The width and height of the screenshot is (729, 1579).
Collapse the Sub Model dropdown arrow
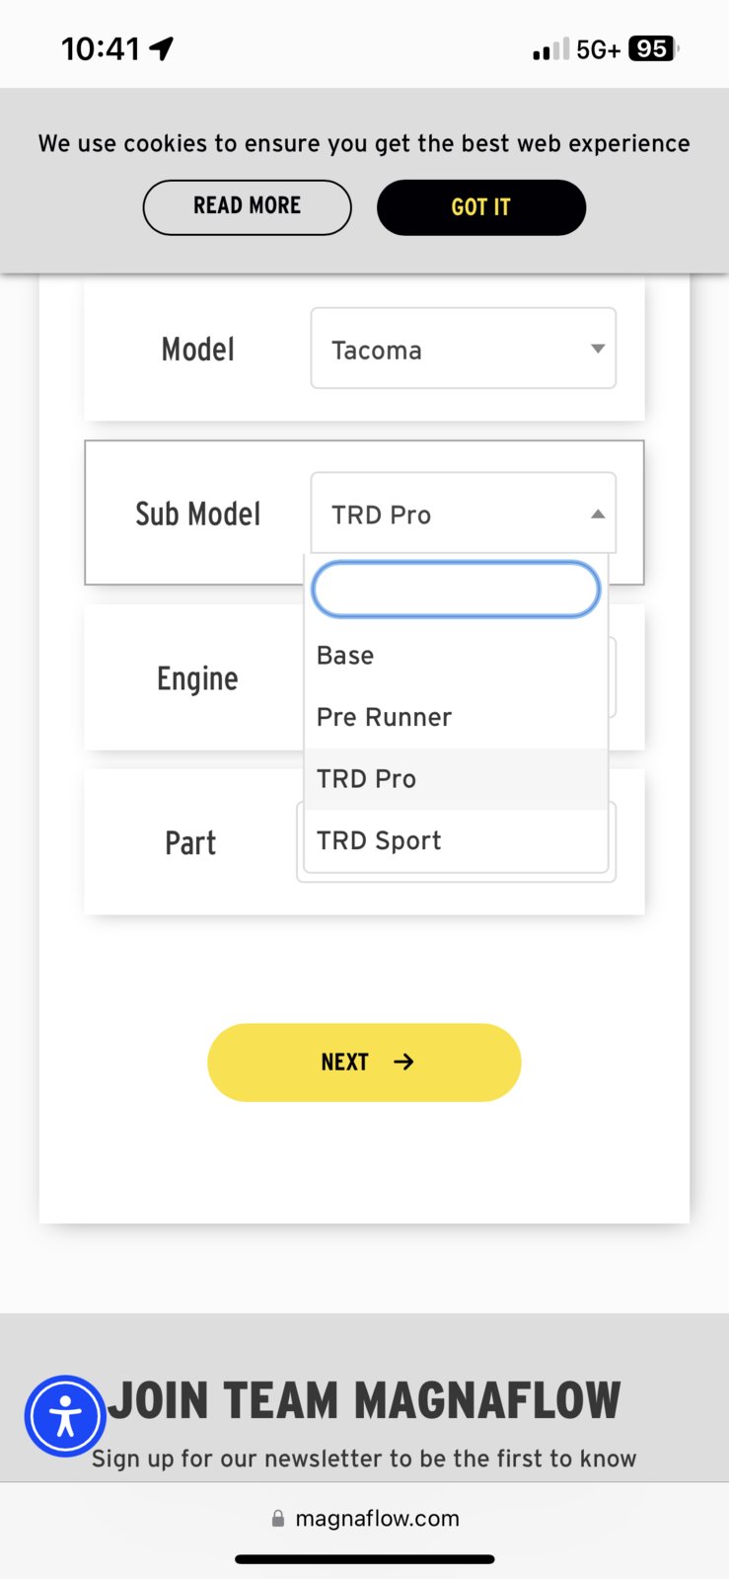tap(598, 513)
